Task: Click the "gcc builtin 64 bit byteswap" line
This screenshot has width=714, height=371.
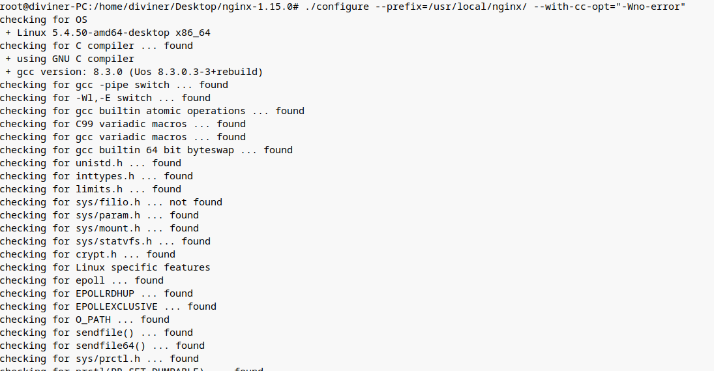Action: click(146, 150)
